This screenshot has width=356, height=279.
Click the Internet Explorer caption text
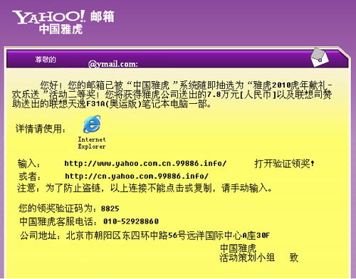(x=92, y=143)
